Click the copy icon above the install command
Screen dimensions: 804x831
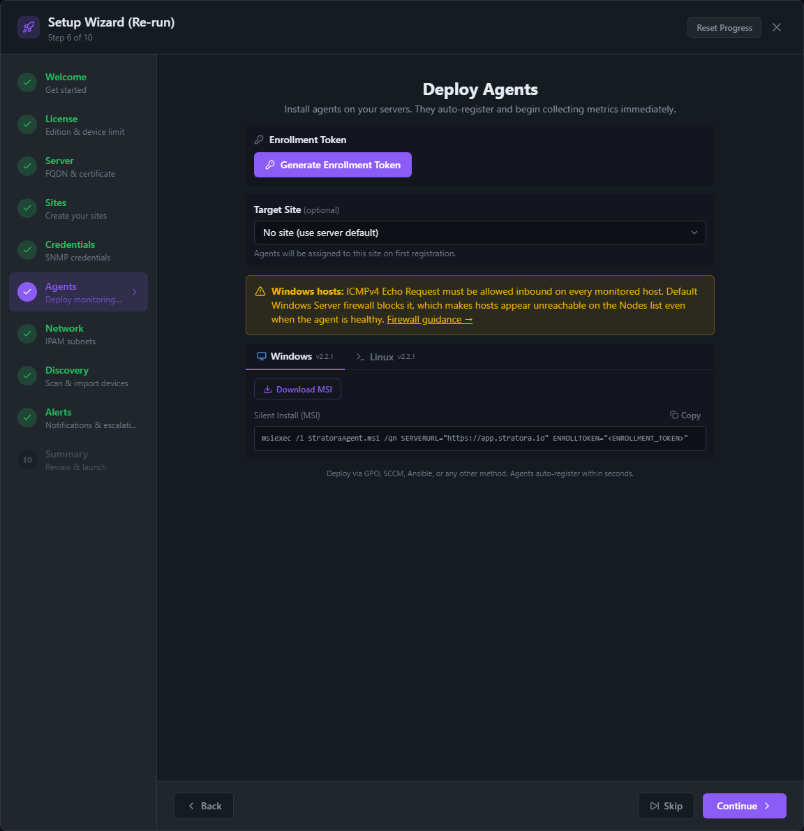click(673, 415)
